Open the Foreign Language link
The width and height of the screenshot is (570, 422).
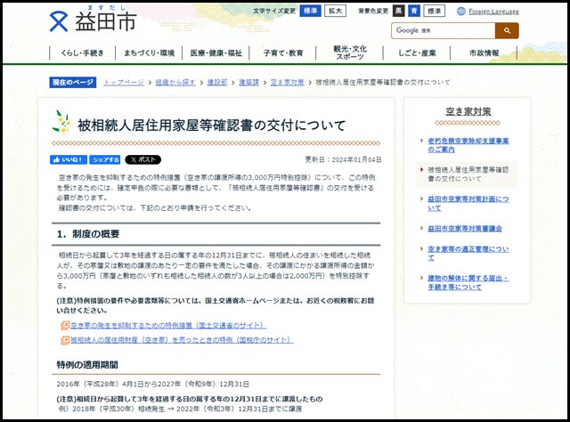tap(493, 12)
